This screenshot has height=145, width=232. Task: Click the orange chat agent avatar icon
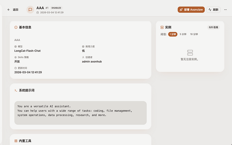point(30,10)
